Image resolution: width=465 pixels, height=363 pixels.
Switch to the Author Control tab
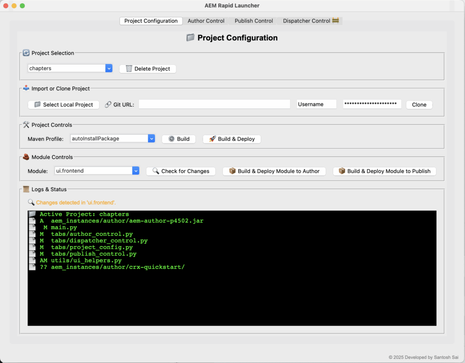[x=206, y=21]
